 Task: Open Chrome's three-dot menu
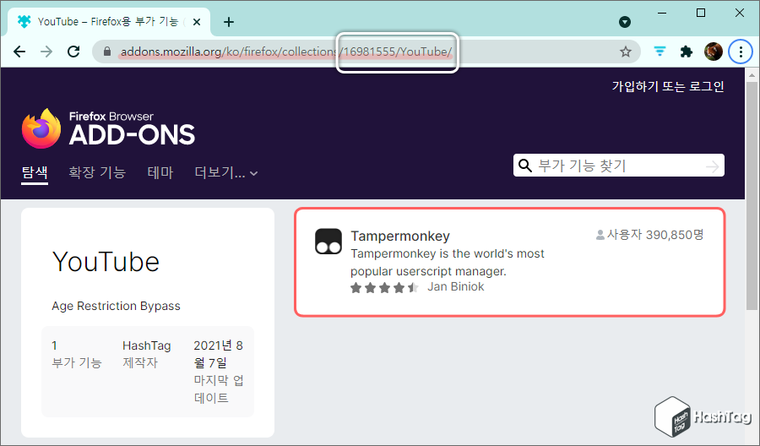741,52
